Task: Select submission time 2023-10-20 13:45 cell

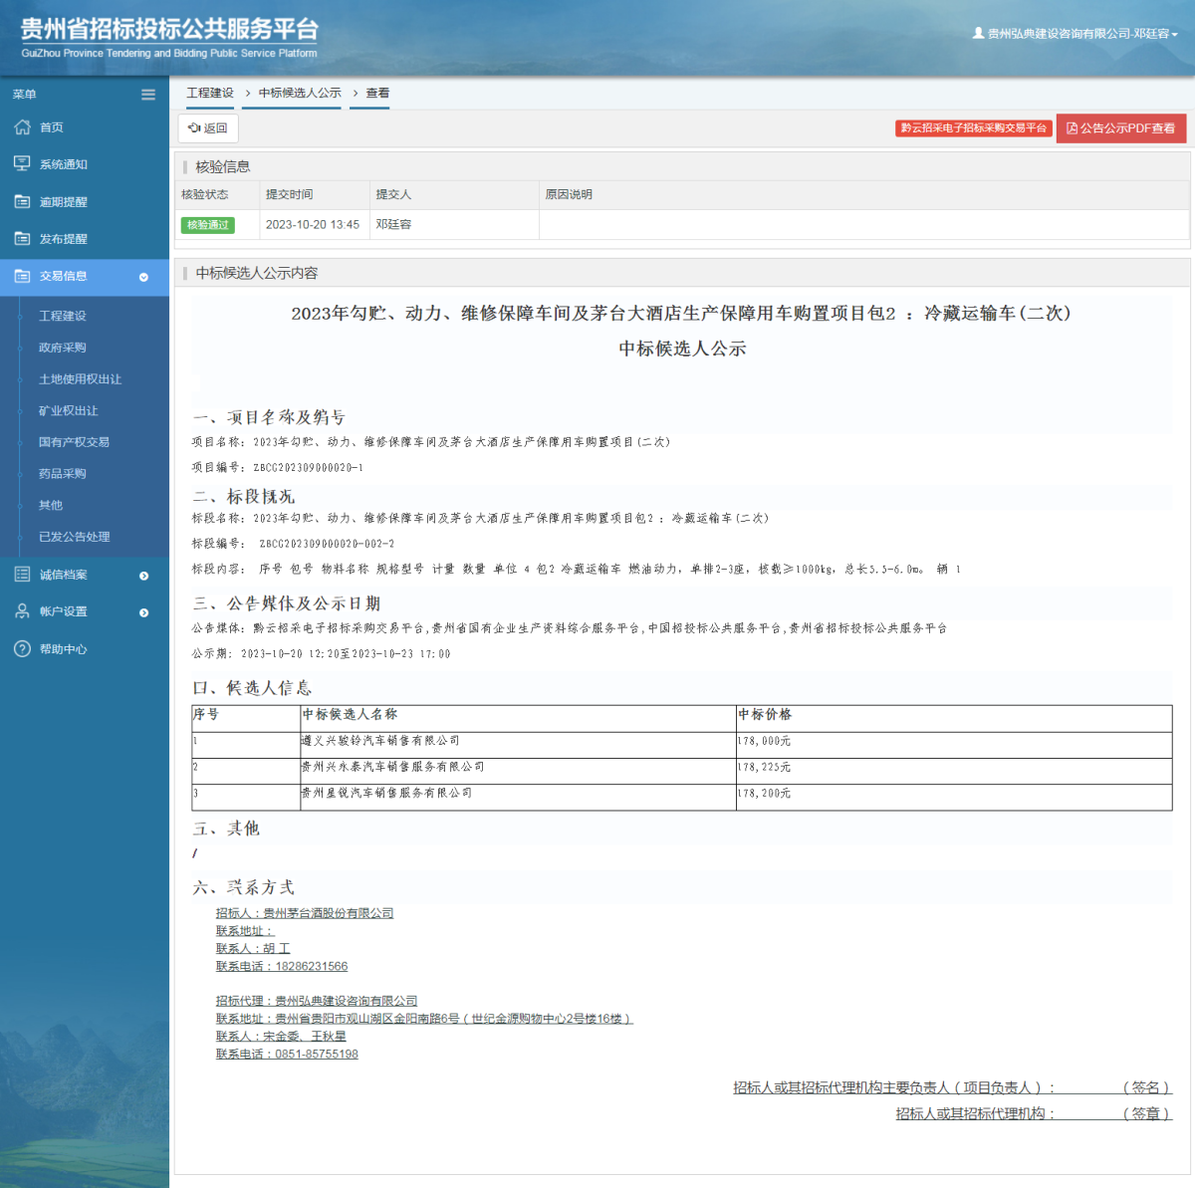Action: click(x=313, y=225)
